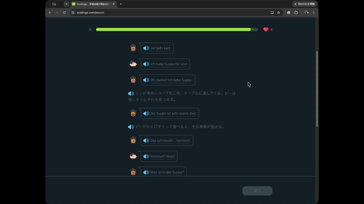This screenshot has height=204, width=364.
Task: Click the icon left of the extensions puzzle
Action: [x=288, y=12]
